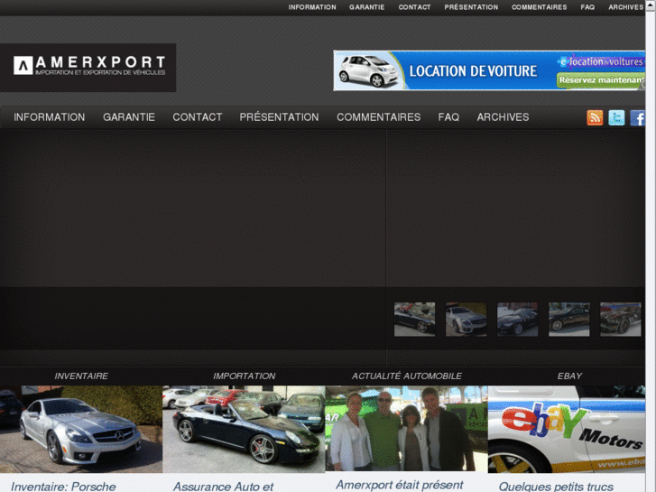Click the RSS feed icon
Screen dimensions: 656x492
click(595, 117)
